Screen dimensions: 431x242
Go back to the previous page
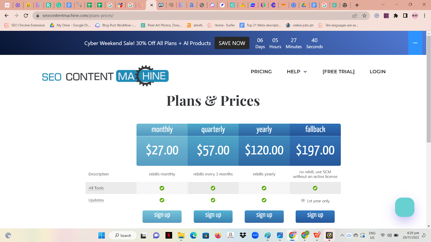7,16
